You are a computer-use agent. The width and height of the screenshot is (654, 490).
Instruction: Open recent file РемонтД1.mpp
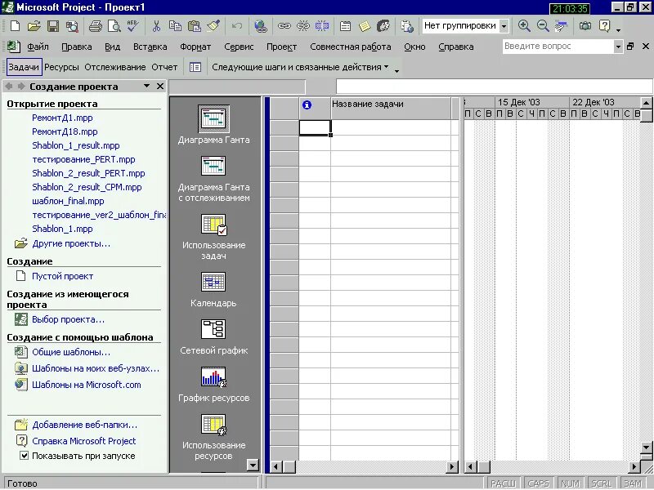pyautogui.click(x=62, y=118)
